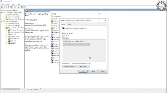Screen dimensions: 167x93
Task: Click the Export List toolbar icon
Action: (18, 7)
